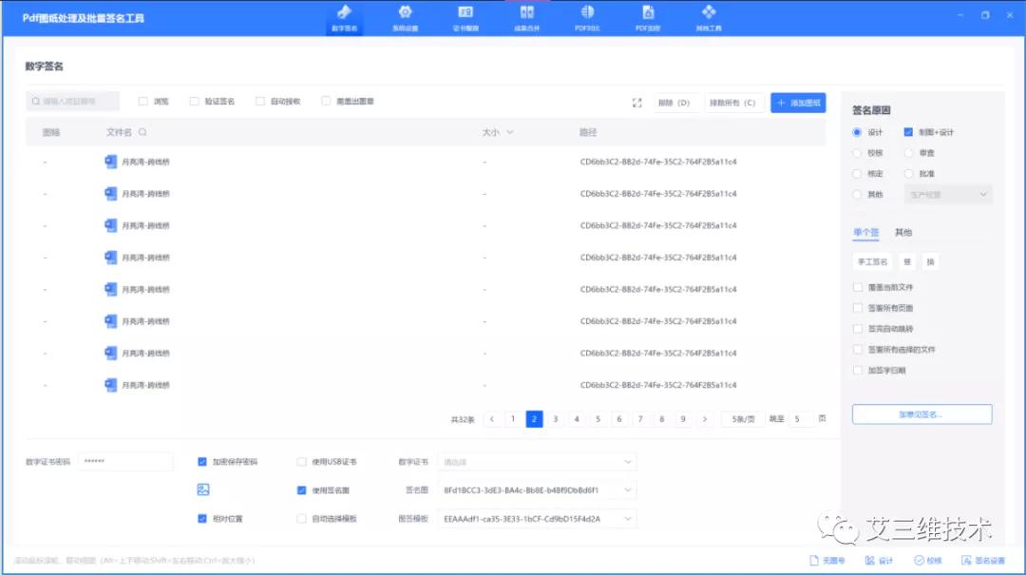Viewport: 1026px width, 575px height.
Task: Open the 证书管理 tool icon
Action: tap(465, 17)
